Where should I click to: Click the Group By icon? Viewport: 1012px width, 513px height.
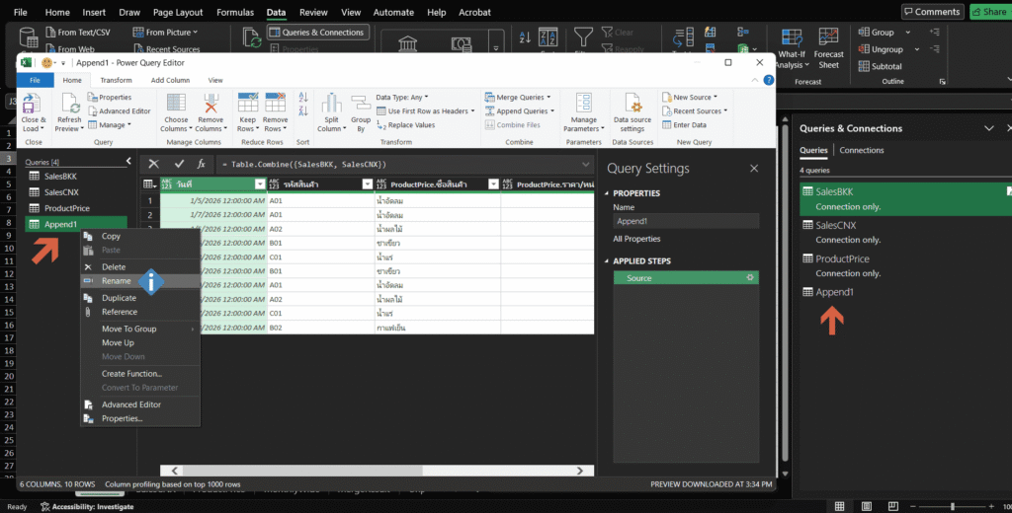coord(361,105)
